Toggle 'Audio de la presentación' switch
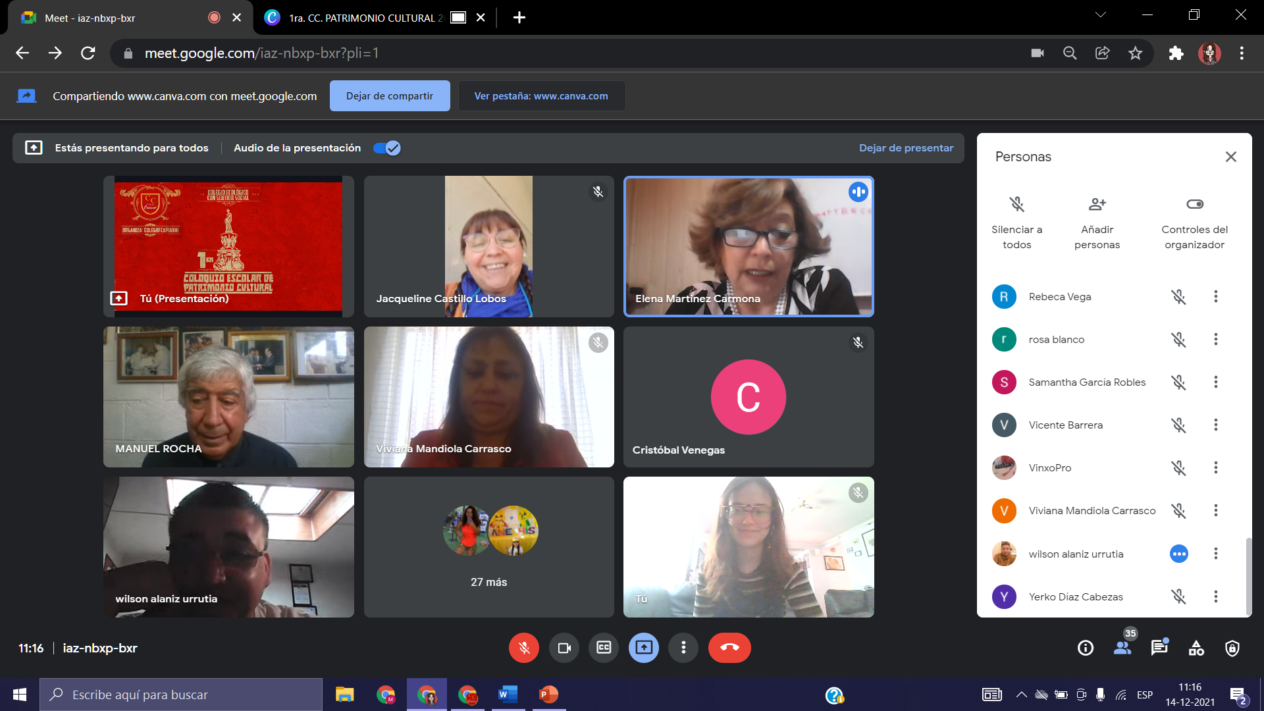 point(387,148)
